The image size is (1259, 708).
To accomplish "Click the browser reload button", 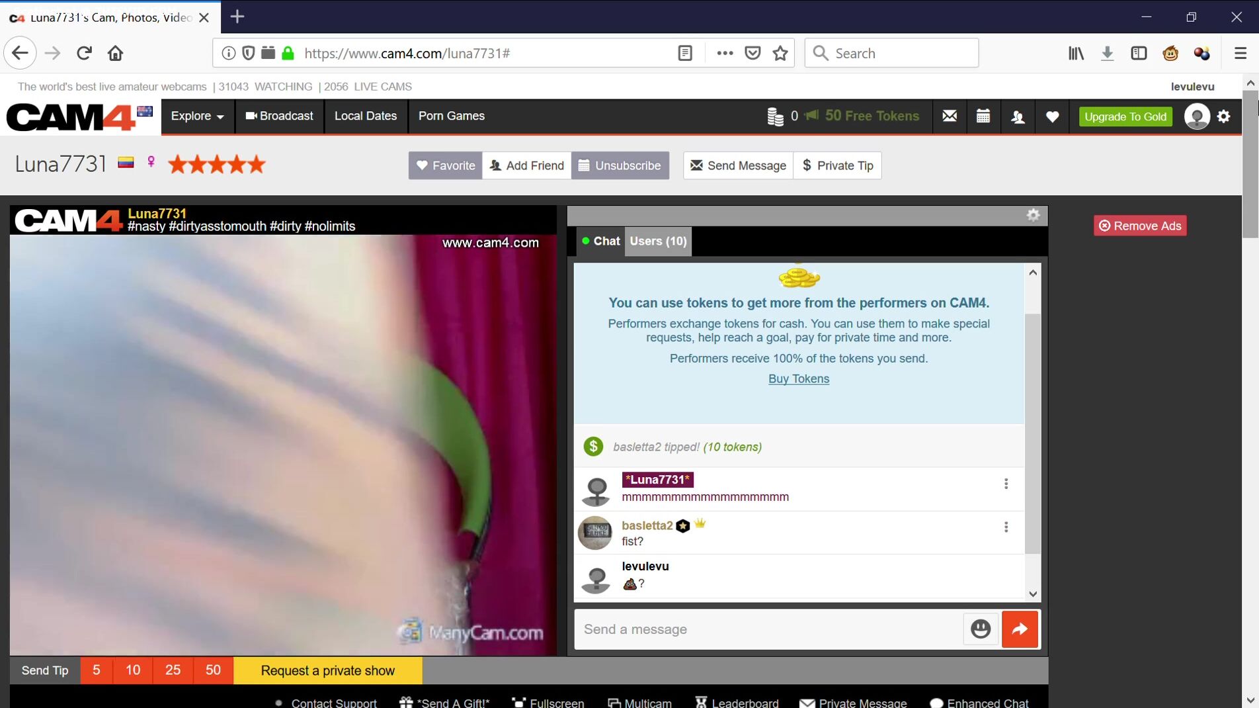I will [x=84, y=53].
